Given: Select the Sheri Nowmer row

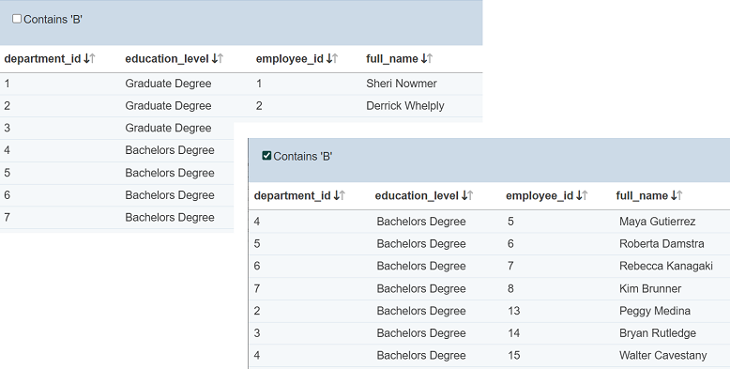Looking at the screenshot, I should [x=241, y=84].
